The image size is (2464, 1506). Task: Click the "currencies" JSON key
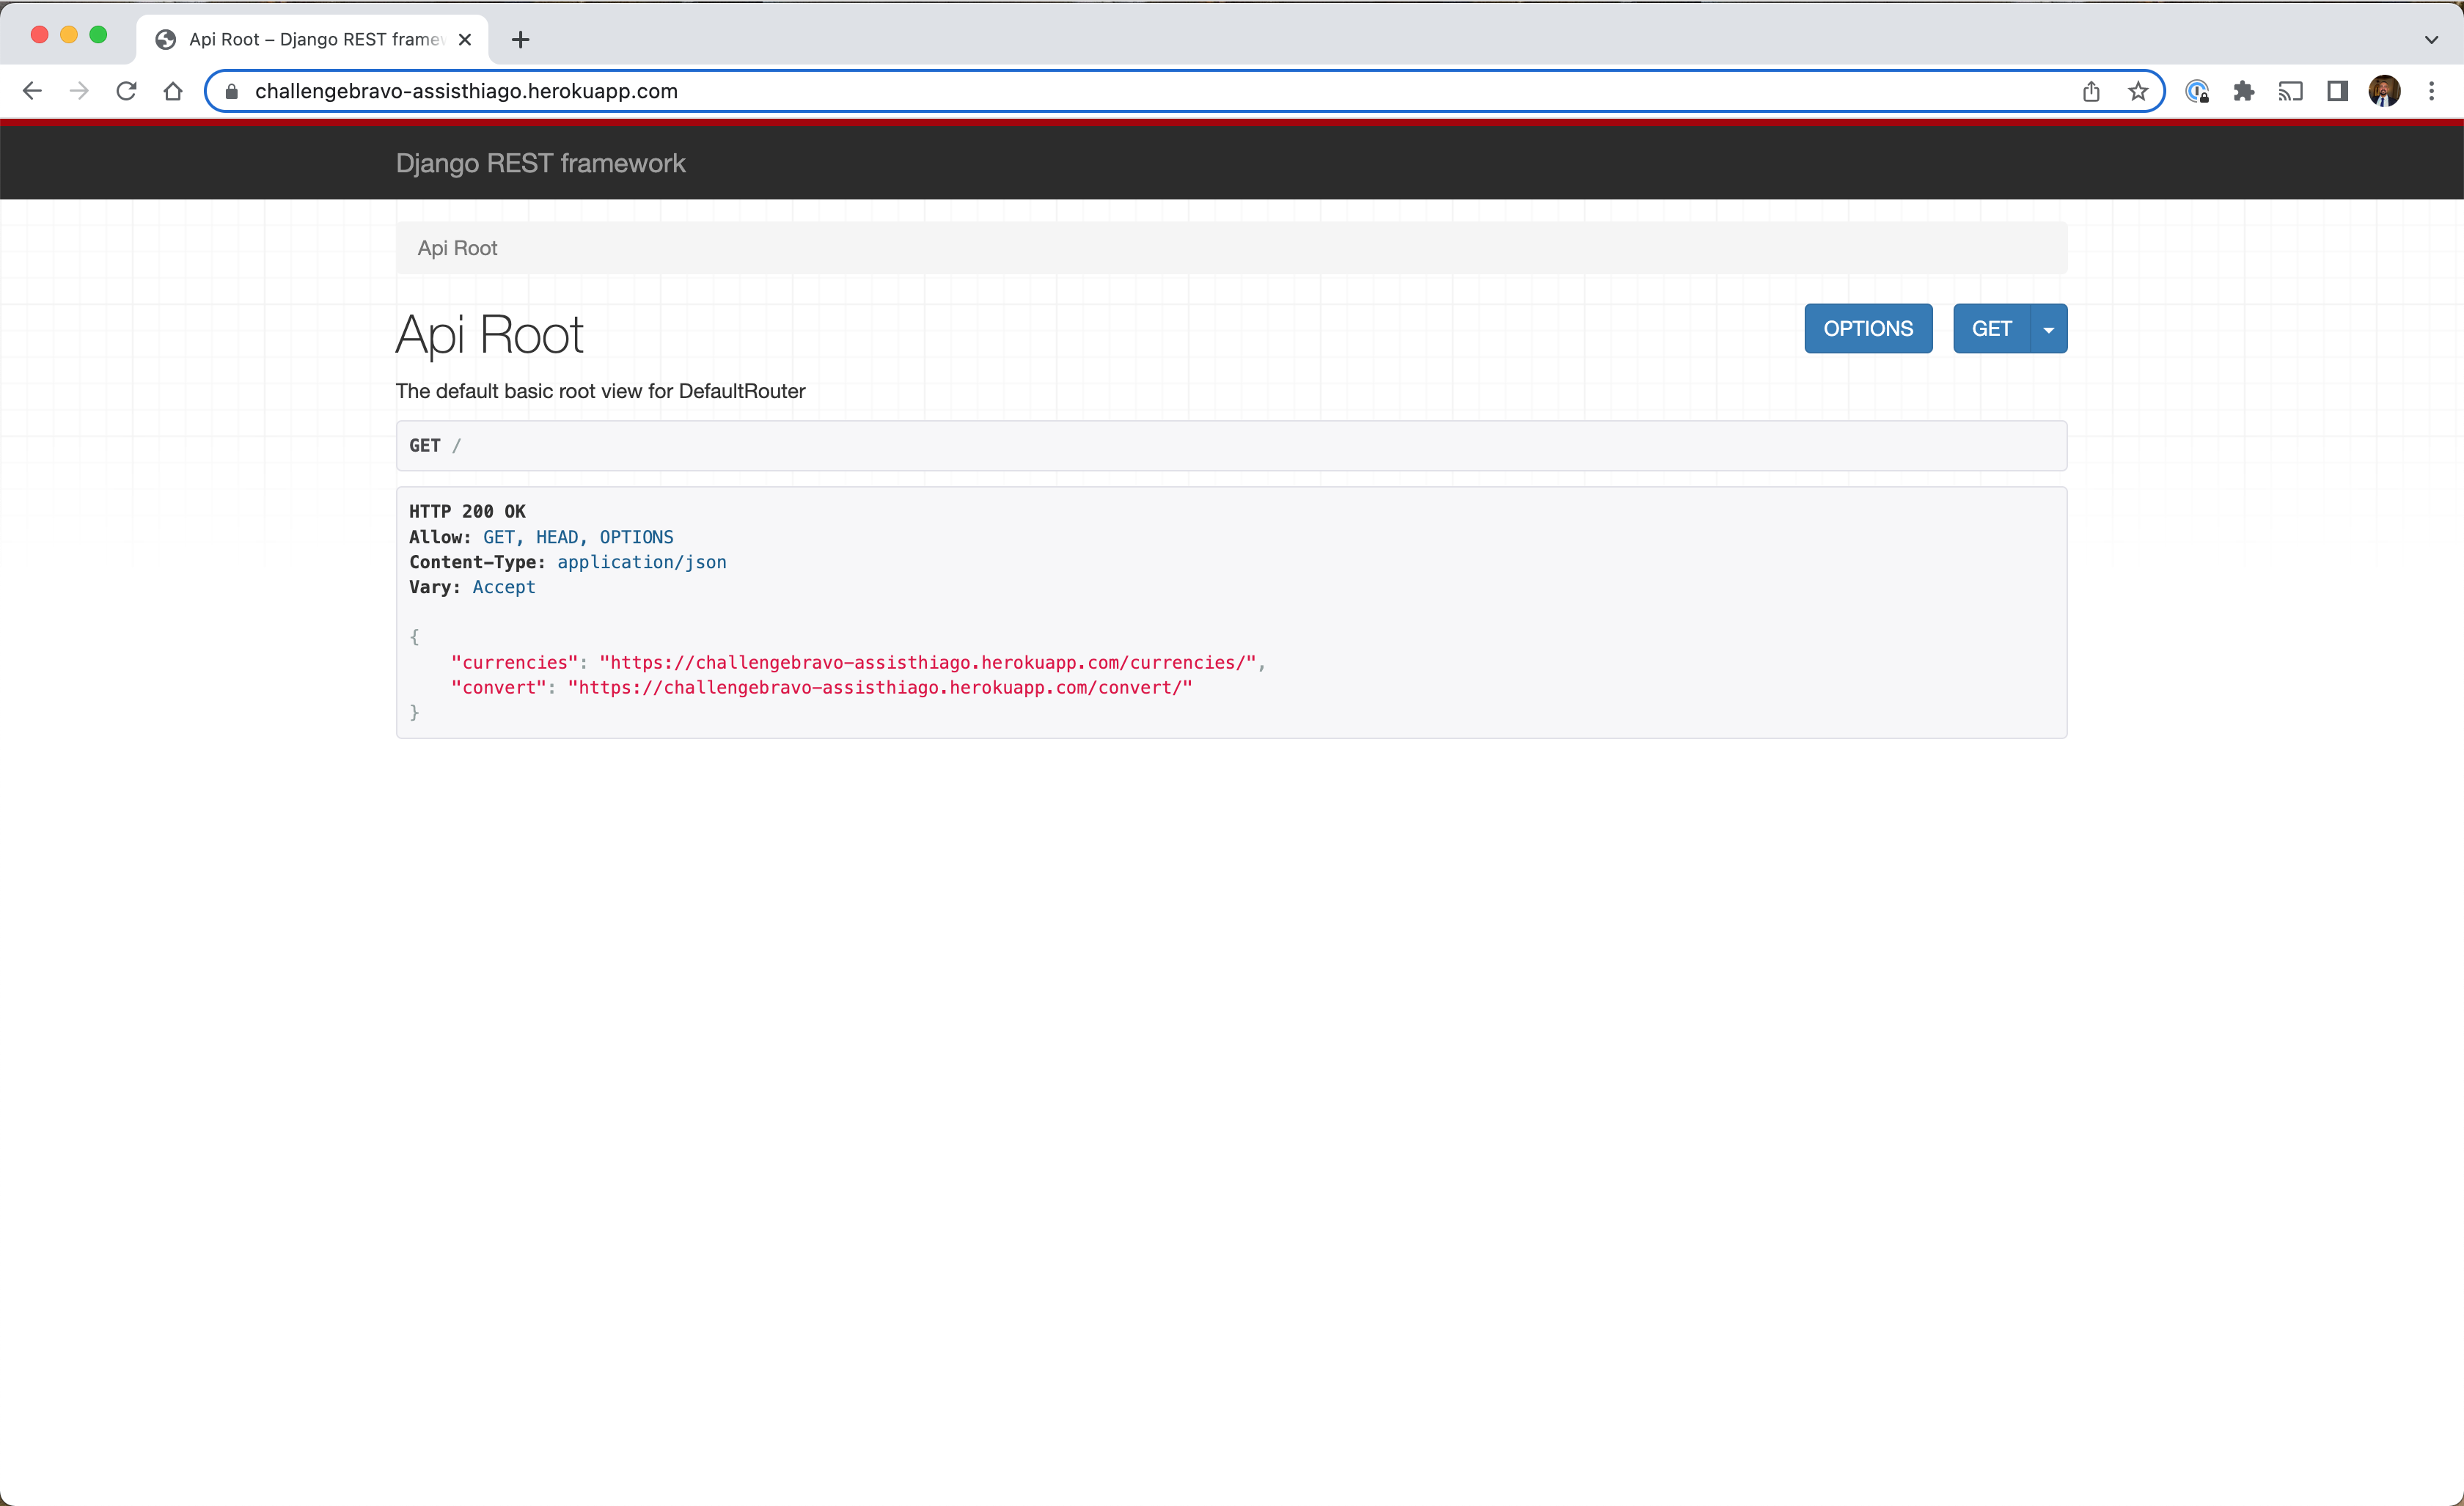tap(515, 662)
